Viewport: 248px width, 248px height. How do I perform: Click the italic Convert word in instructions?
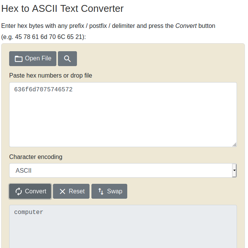[x=186, y=26]
